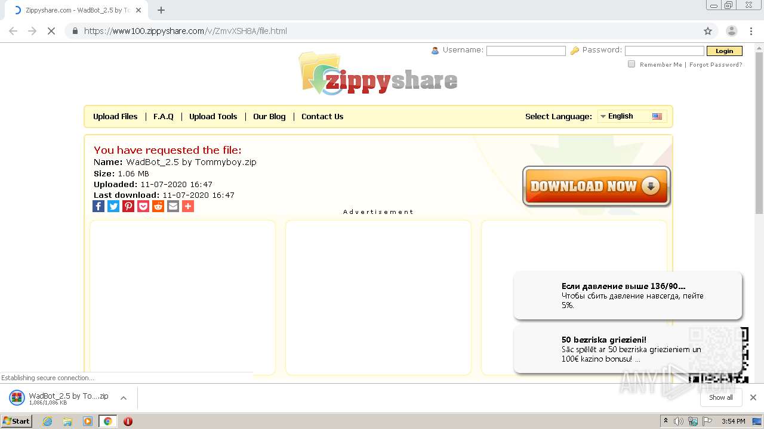Click the Login button
Image resolution: width=764 pixels, height=429 pixels.
tap(724, 51)
